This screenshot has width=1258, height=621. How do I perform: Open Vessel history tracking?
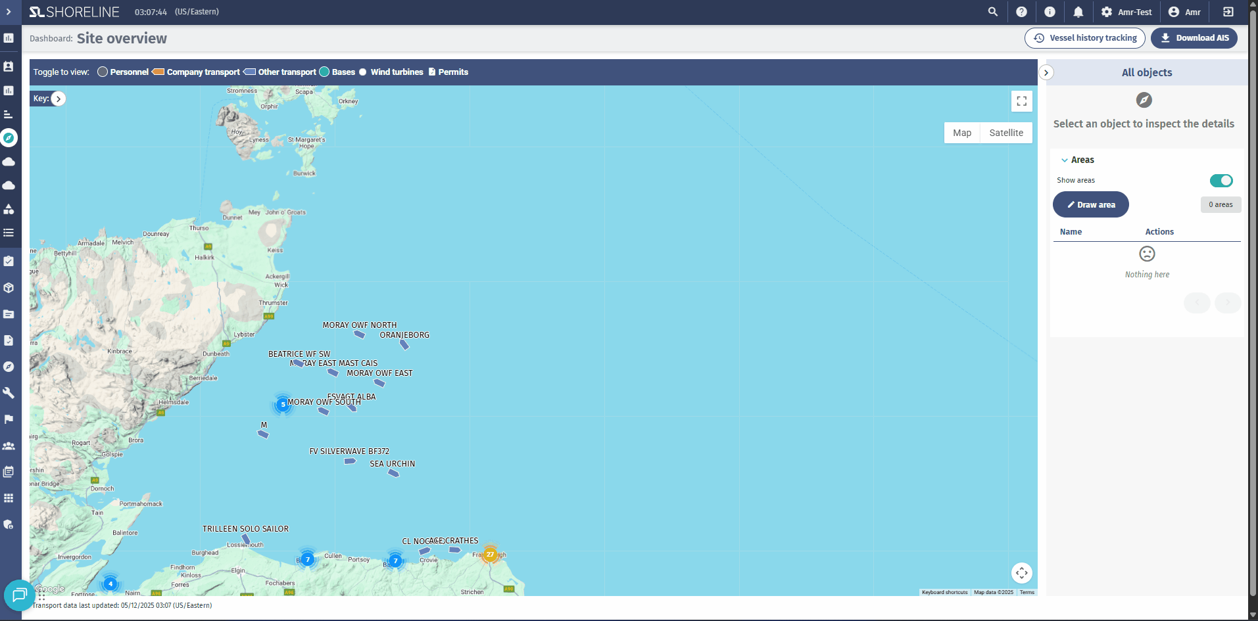pos(1084,38)
